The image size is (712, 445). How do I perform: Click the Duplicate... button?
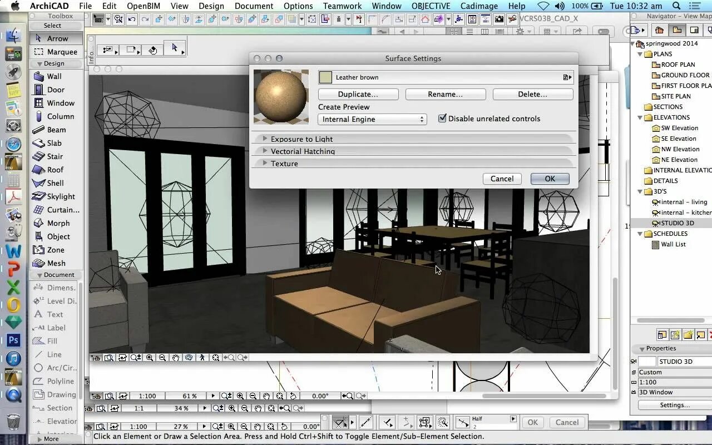click(x=358, y=94)
